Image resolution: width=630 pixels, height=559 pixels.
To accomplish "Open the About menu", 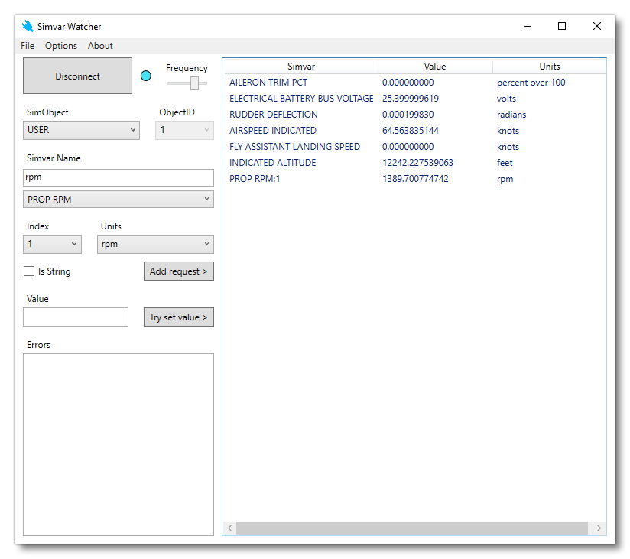I will click(100, 46).
